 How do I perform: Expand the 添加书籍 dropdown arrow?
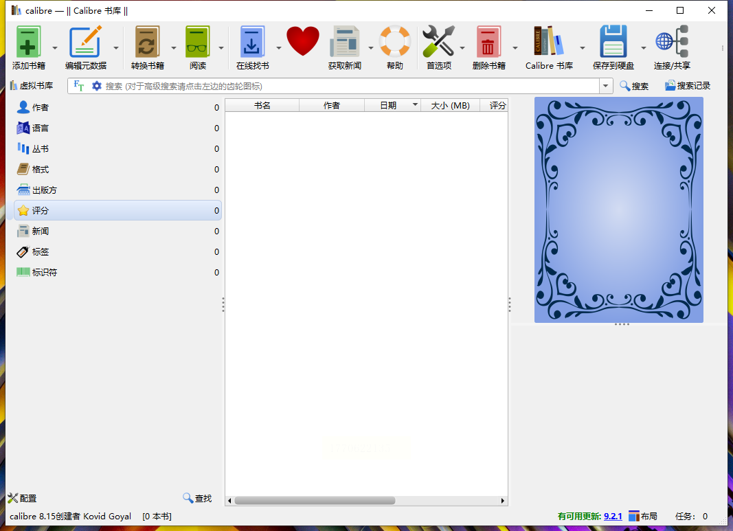[x=55, y=48]
